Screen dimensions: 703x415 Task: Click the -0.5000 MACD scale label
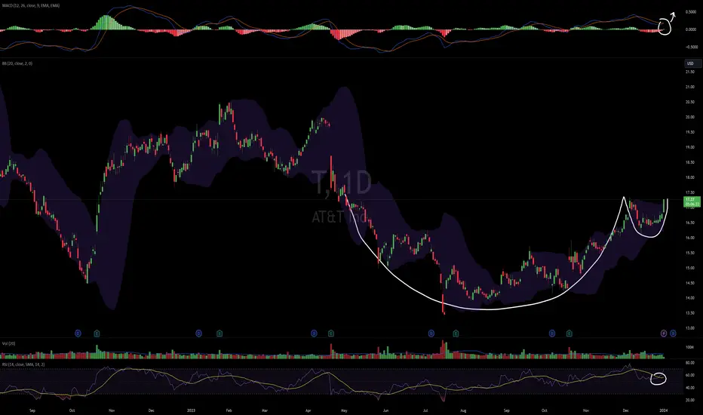690,47
